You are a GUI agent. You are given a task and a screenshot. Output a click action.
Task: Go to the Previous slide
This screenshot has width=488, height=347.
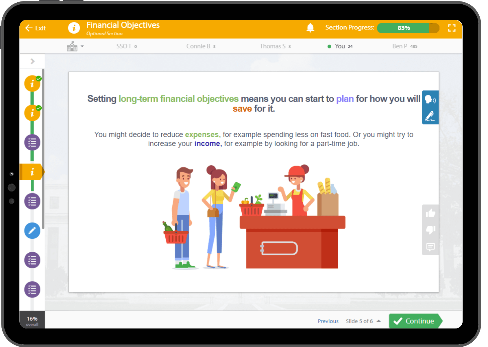[x=328, y=321]
